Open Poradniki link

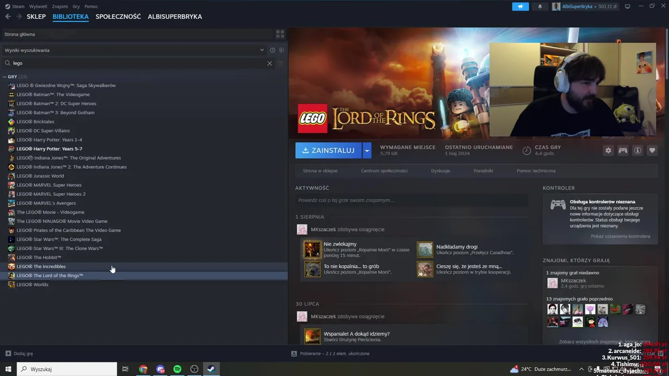click(483, 171)
